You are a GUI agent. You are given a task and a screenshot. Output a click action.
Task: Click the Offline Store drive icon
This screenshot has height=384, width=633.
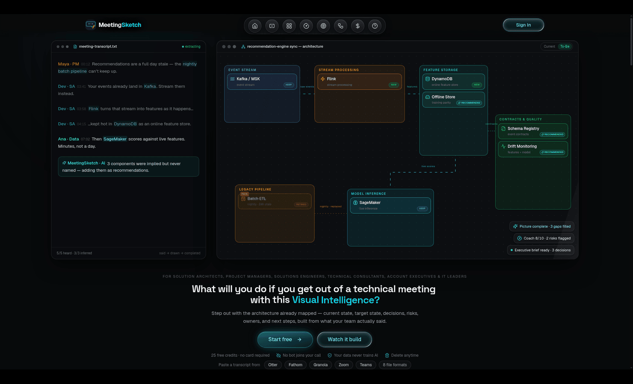427,97
